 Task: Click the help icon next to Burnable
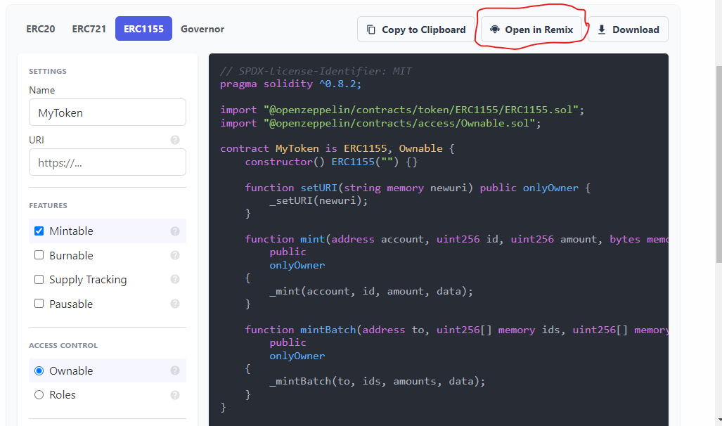tap(174, 255)
